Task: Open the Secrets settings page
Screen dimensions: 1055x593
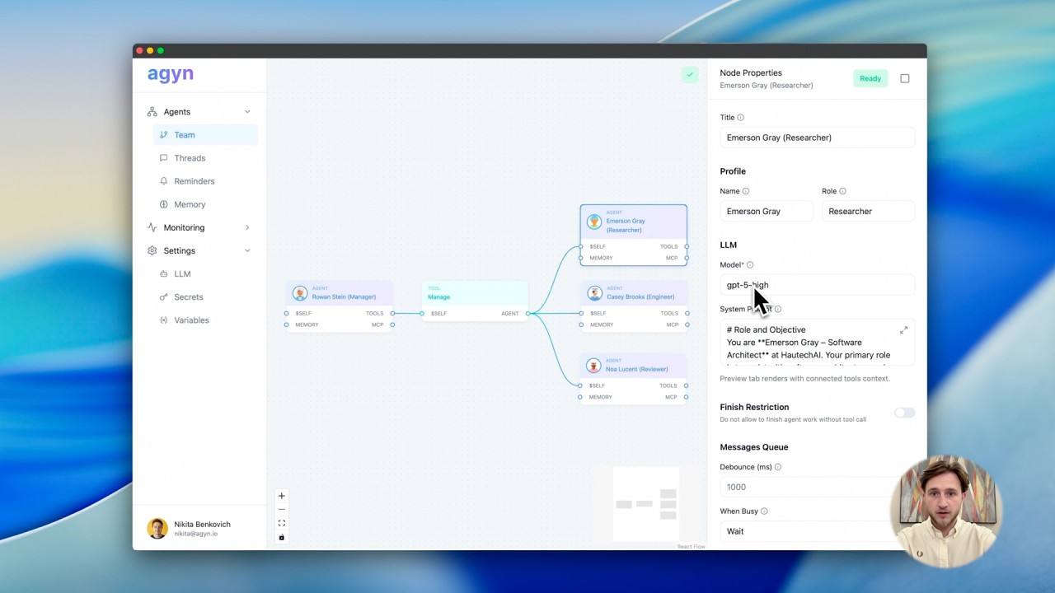Action: point(205,296)
